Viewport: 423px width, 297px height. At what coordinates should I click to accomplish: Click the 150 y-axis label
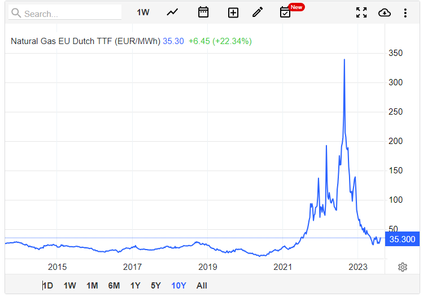click(395, 171)
